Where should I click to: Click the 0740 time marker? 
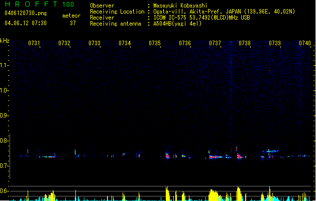305,43
